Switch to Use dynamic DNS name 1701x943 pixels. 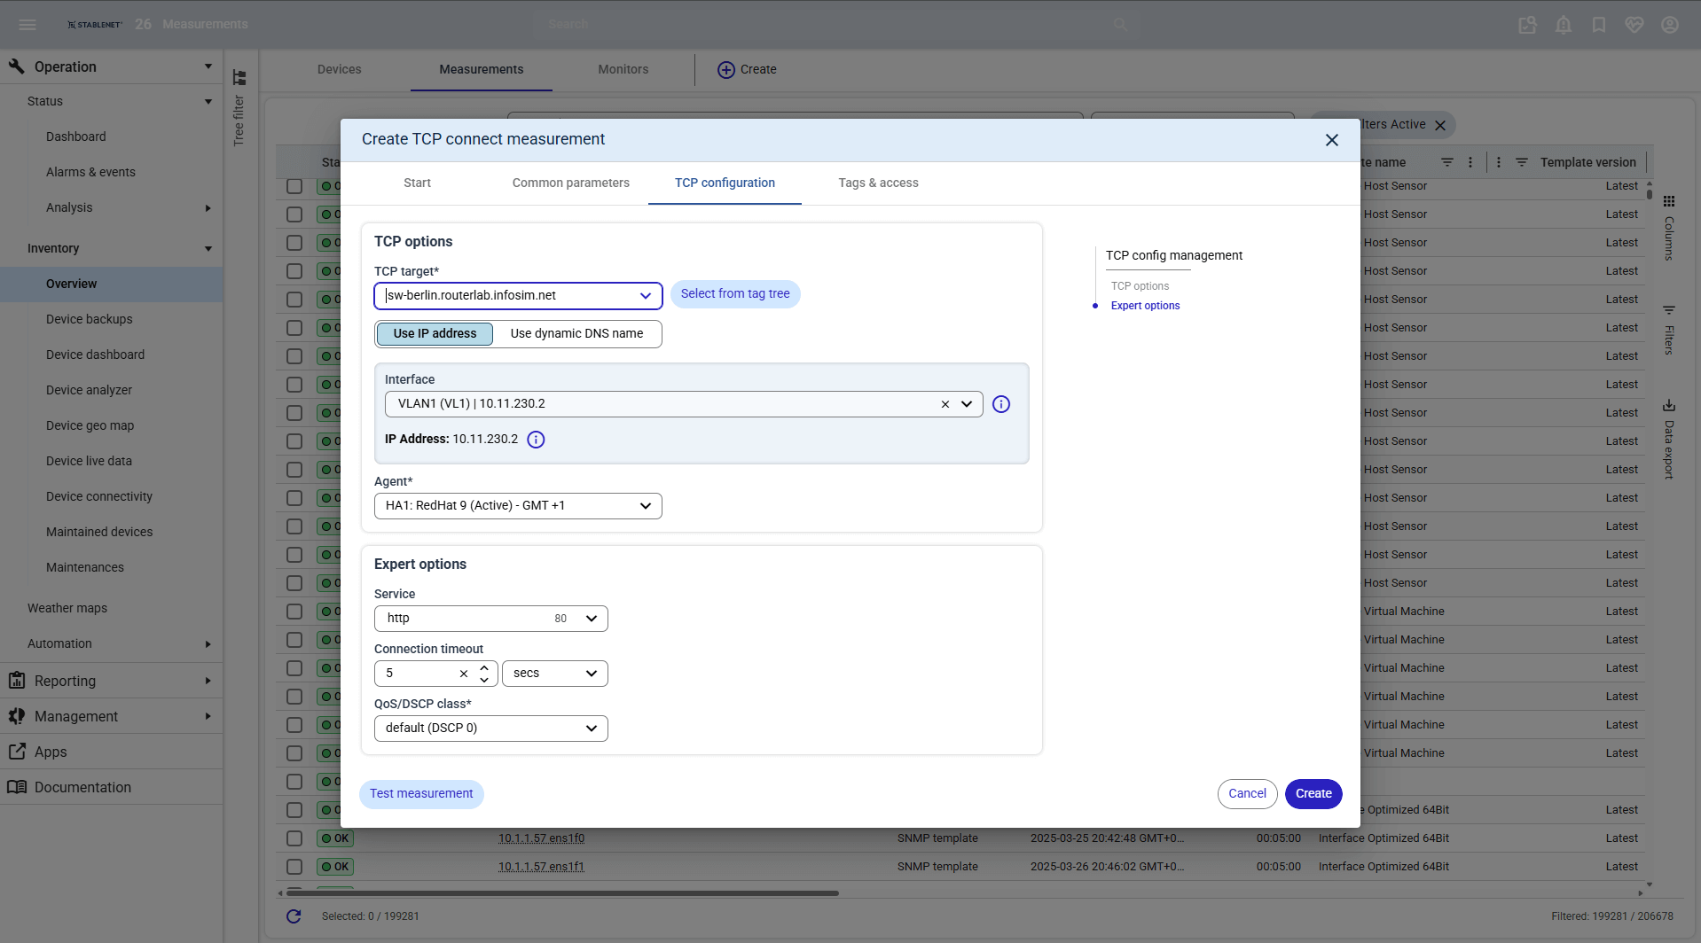[576, 333]
